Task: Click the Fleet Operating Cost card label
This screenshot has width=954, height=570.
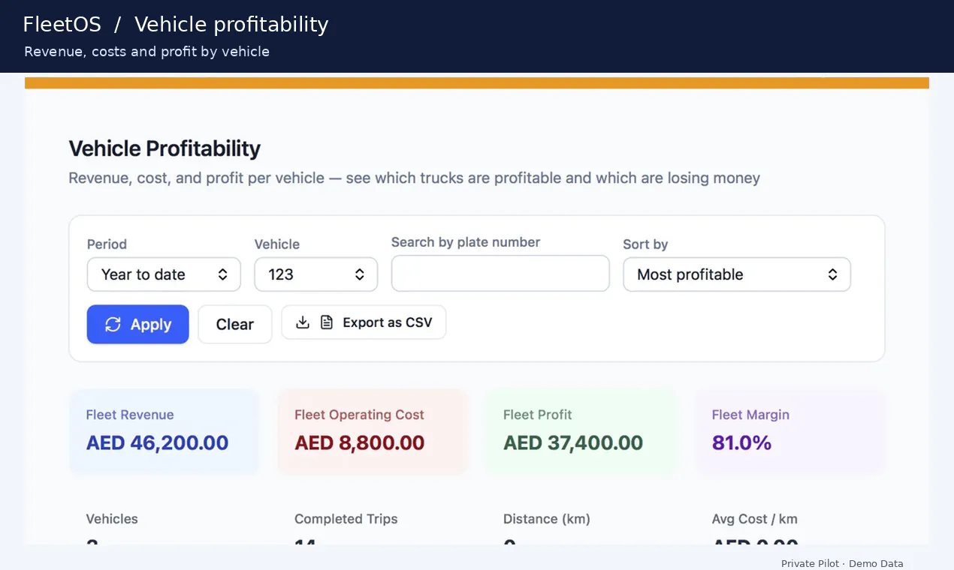Action: (x=359, y=415)
